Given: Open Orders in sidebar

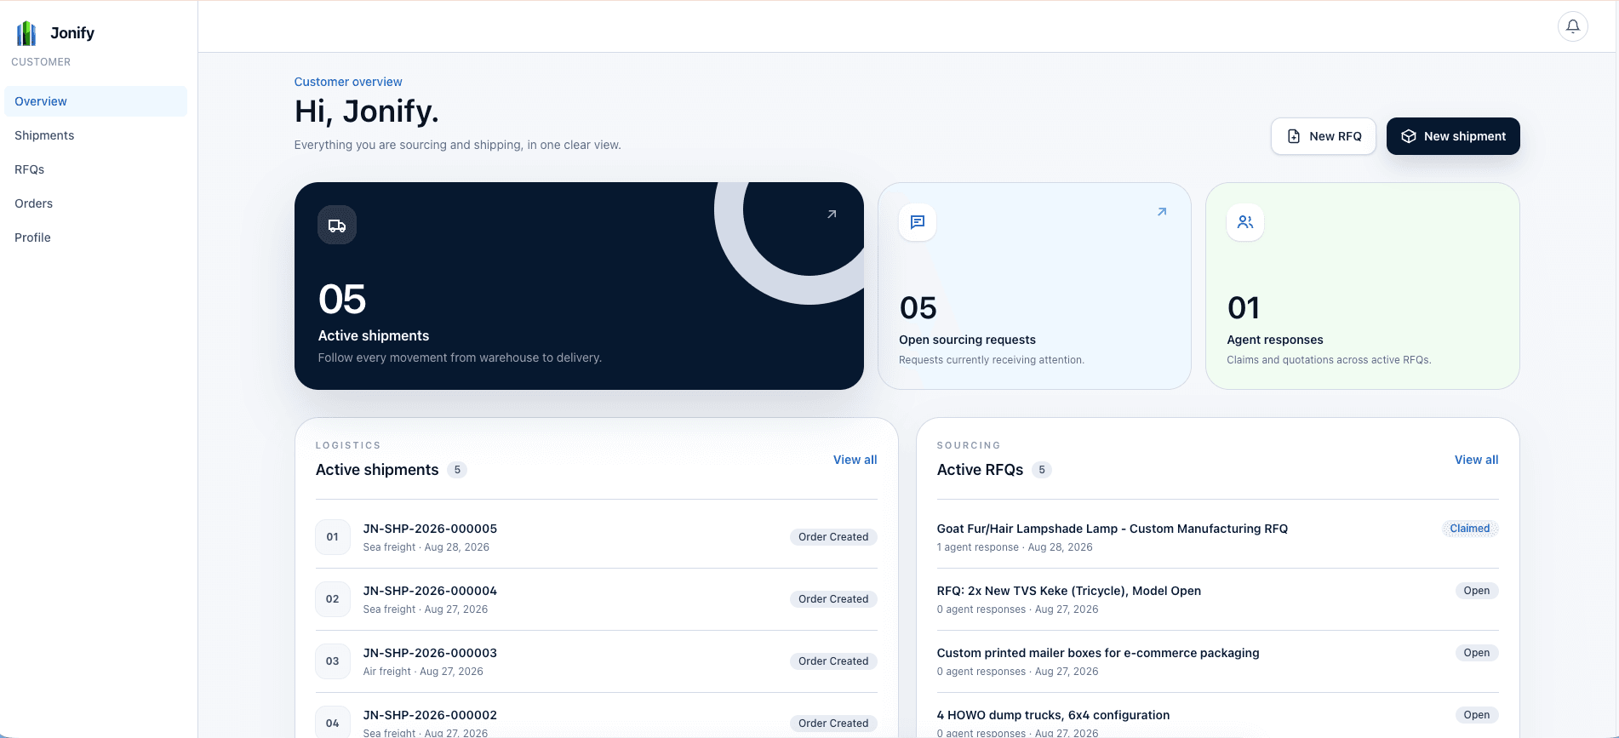Looking at the screenshot, I should click(95, 203).
